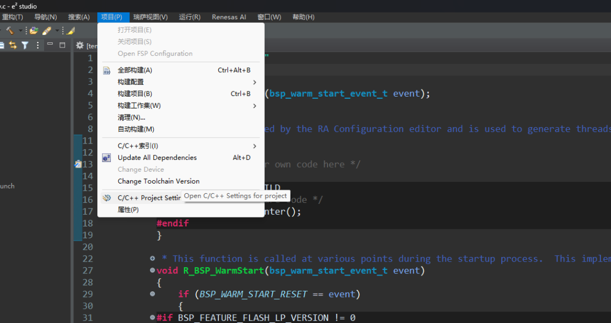The image size is (611, 323).
Task: Toggle 自动构建(M) automatic build option
Action: coord(136,129)
